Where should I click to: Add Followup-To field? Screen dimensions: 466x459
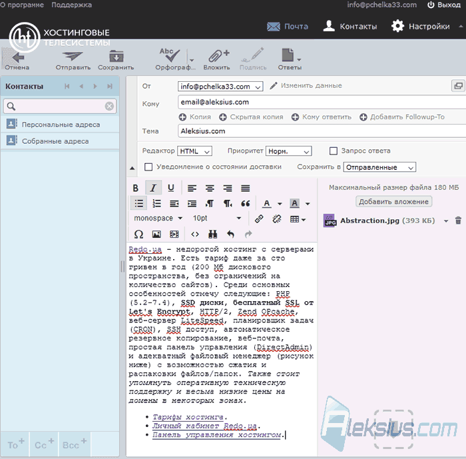(402, 117)
